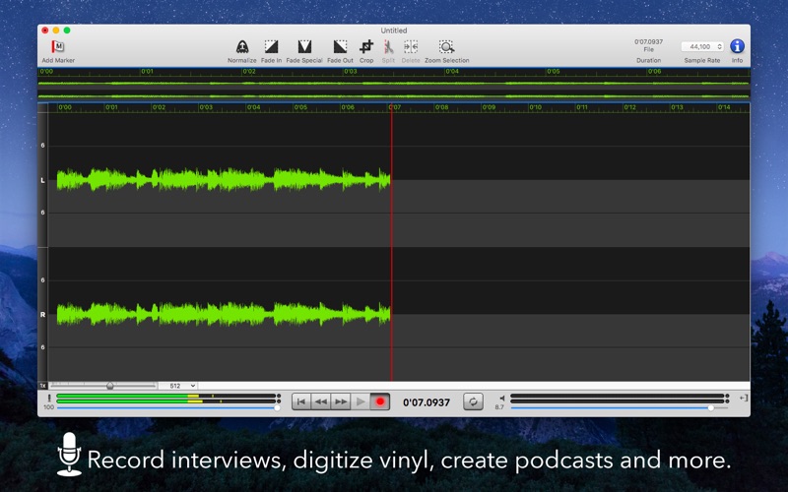Click the output volume slider
The height and width of the screenshot is (492, 788).
coord(619,407)
